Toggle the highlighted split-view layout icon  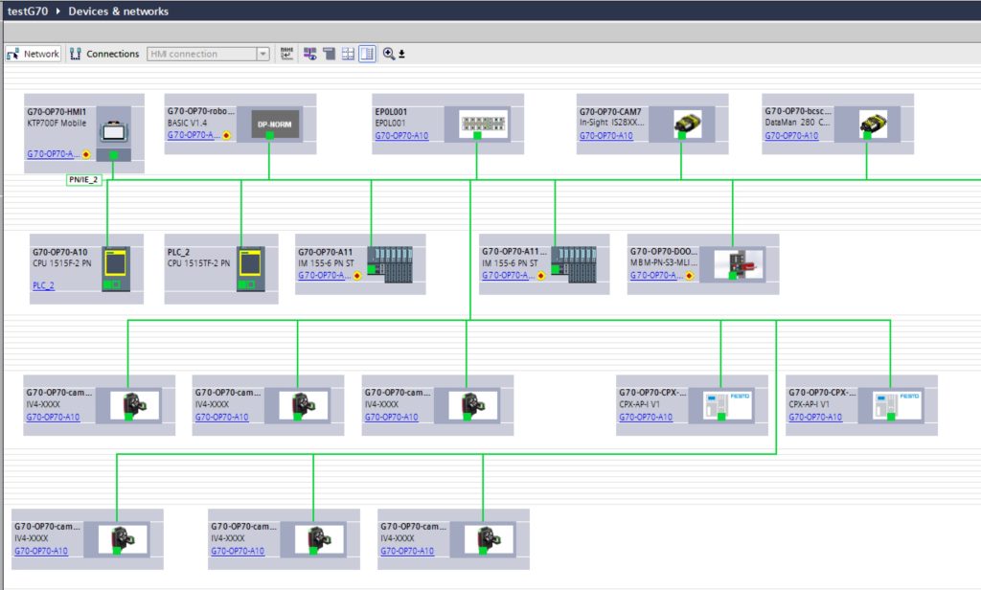367,54
